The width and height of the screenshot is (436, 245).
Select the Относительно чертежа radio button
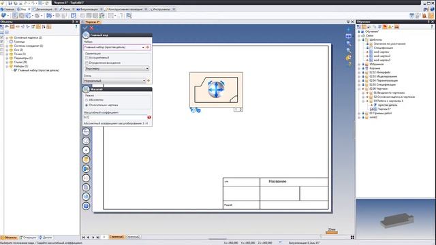point(87,105)
